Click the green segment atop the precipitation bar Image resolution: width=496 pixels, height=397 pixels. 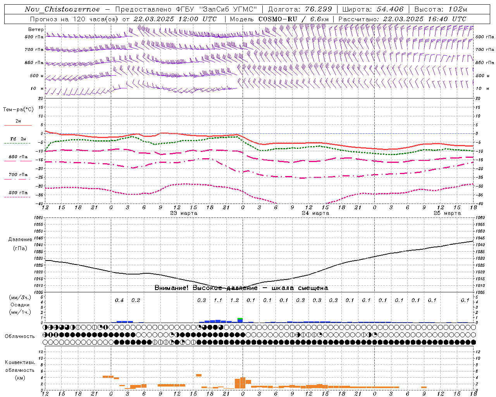(x=240, y=318)
